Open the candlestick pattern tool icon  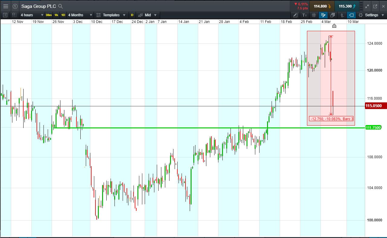342,15
